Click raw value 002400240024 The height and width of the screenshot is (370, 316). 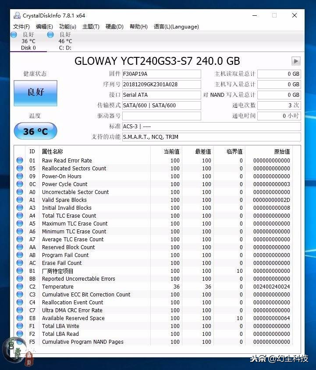point(272,286)
